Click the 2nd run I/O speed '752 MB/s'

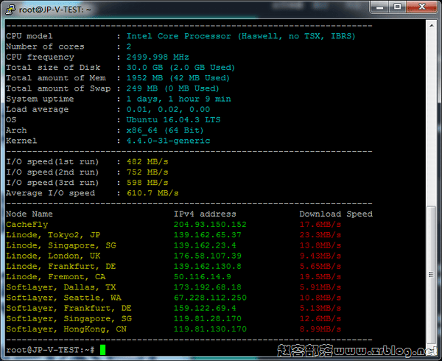point(147,172)
